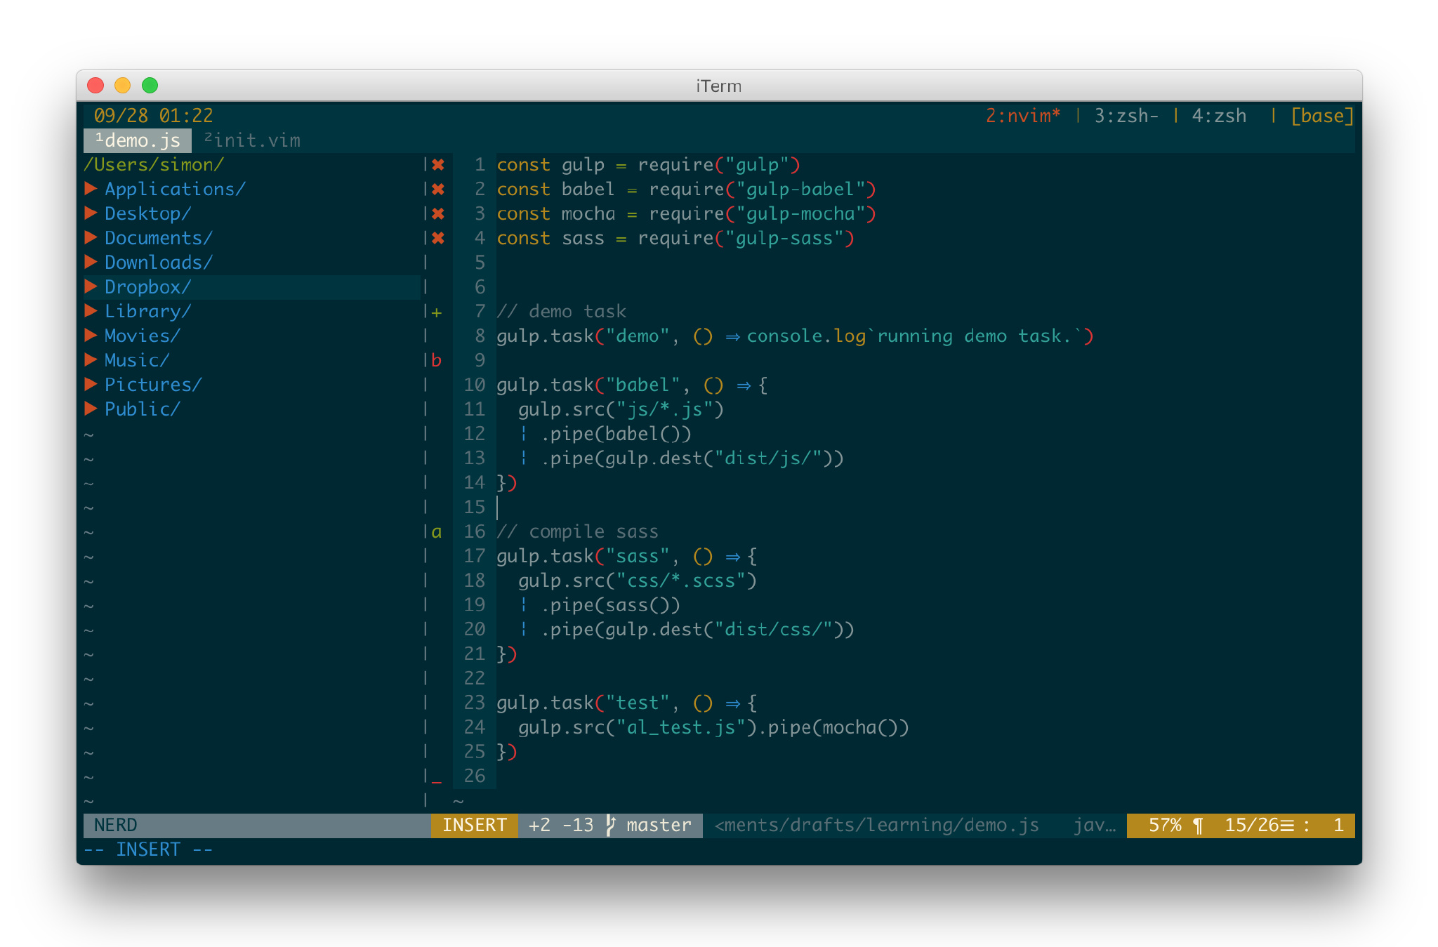The width and height of the screenshot is (1438, 947).
Task: Click the -- INSERT -- message line
Action: point(148,850)
